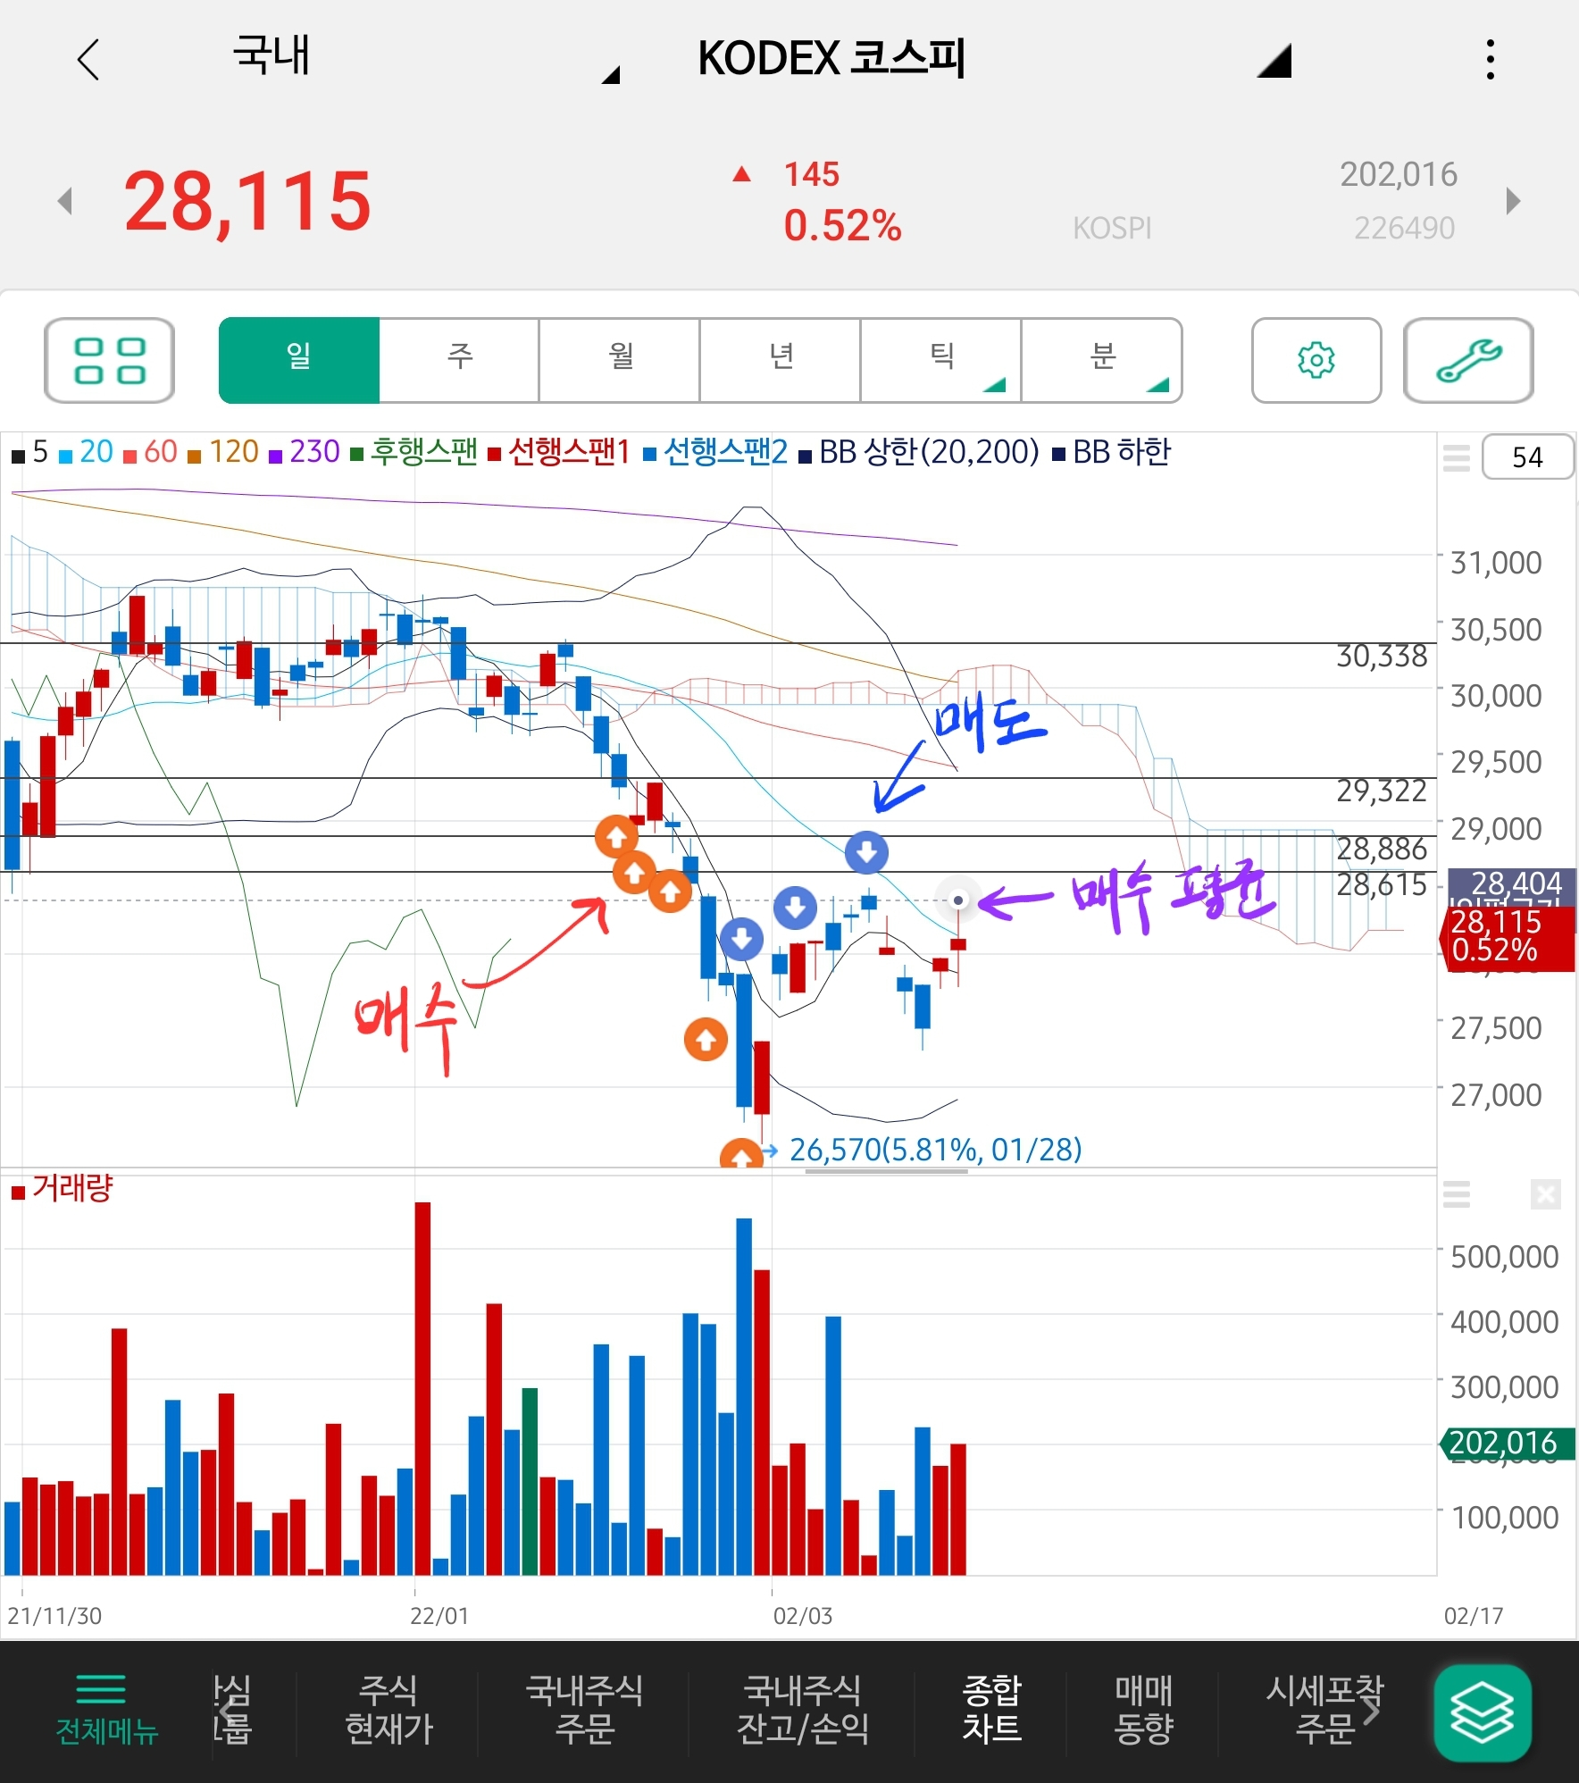Toggle the 230-day moving average legend
Screen dimensions: 1579x1783
pos(304,453)
